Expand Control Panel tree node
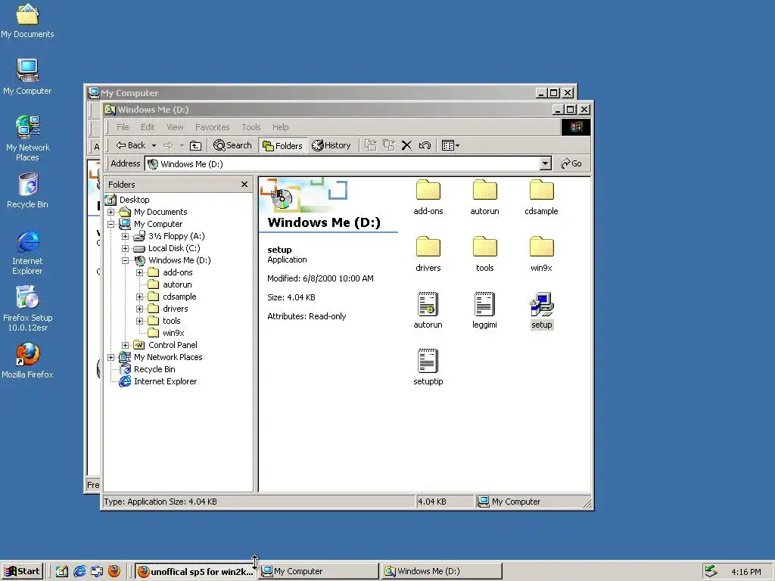This screenshot has height=581, width=775. tap(125, 345)
